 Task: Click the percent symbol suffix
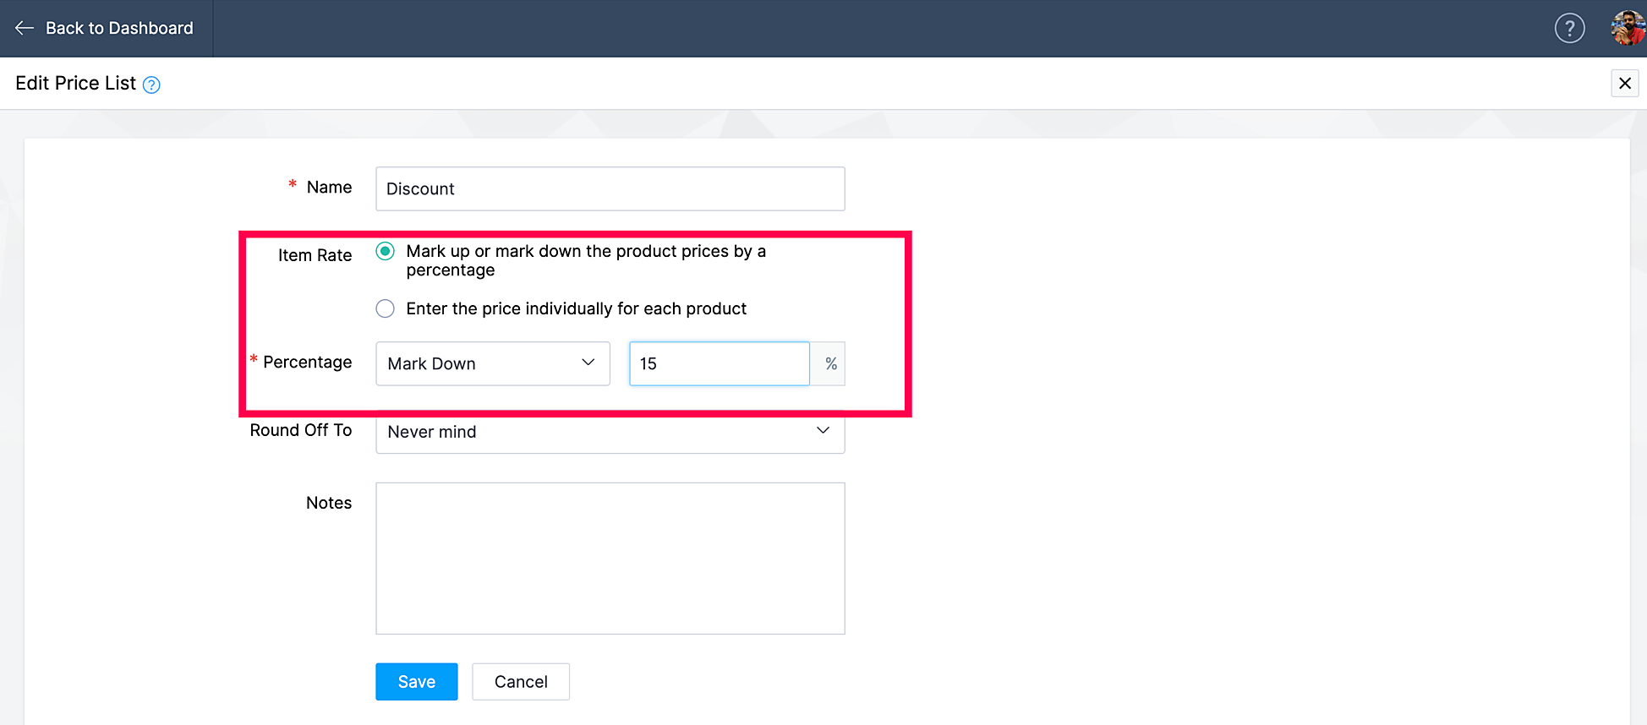(x=830, y=363)
